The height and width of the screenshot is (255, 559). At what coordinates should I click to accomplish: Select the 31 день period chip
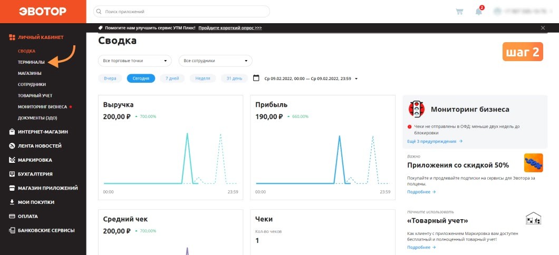click(x=234, y=79)
